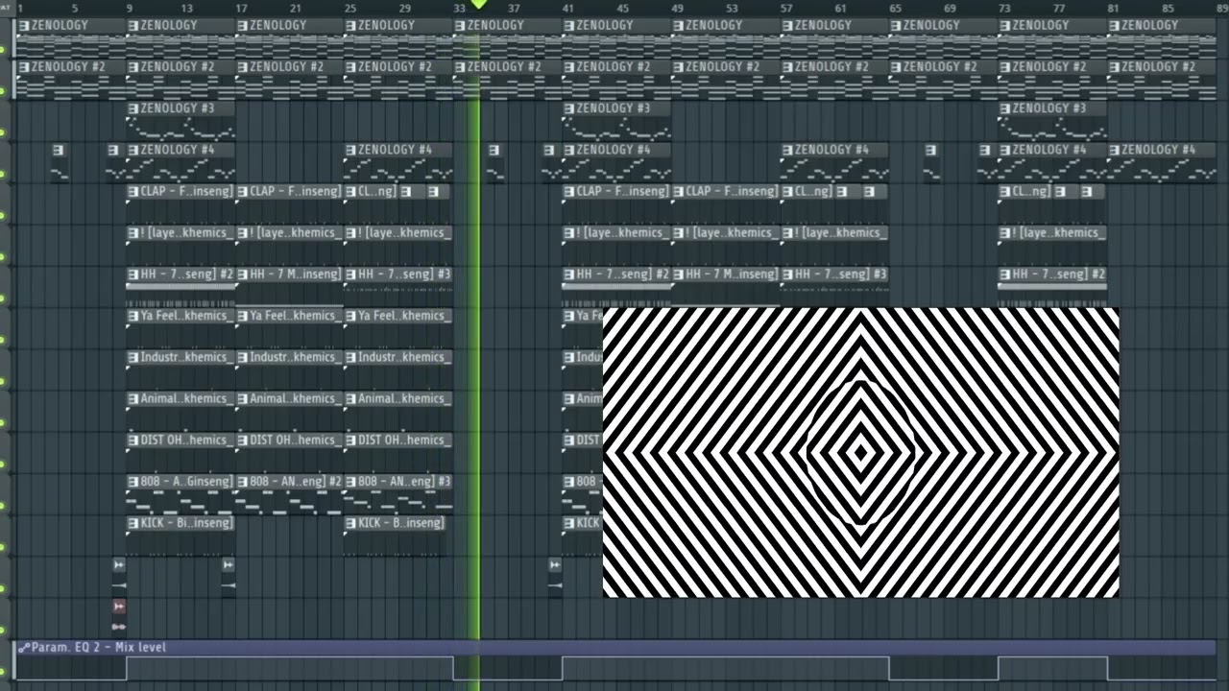Open menu icon of ZENOLOGY #4 clip at bar 57
Viewport: 1229px width, 691px height.
click(x=787, y=150)
